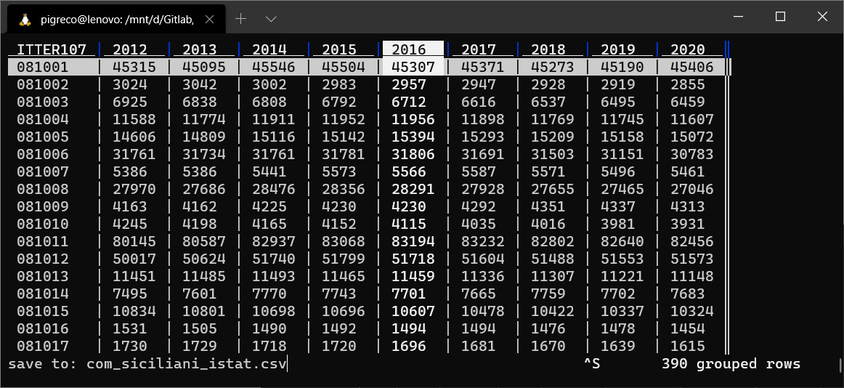844x388 pixels.
Task: Close the terminal window
Action: [821, 17]
